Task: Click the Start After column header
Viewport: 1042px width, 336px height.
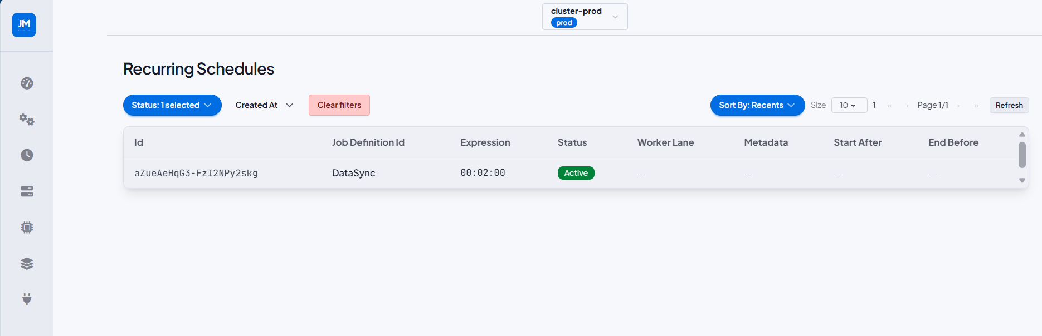Action: point(858,142)
